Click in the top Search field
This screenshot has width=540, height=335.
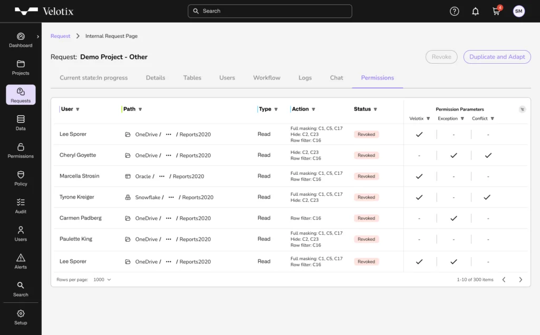269,11
